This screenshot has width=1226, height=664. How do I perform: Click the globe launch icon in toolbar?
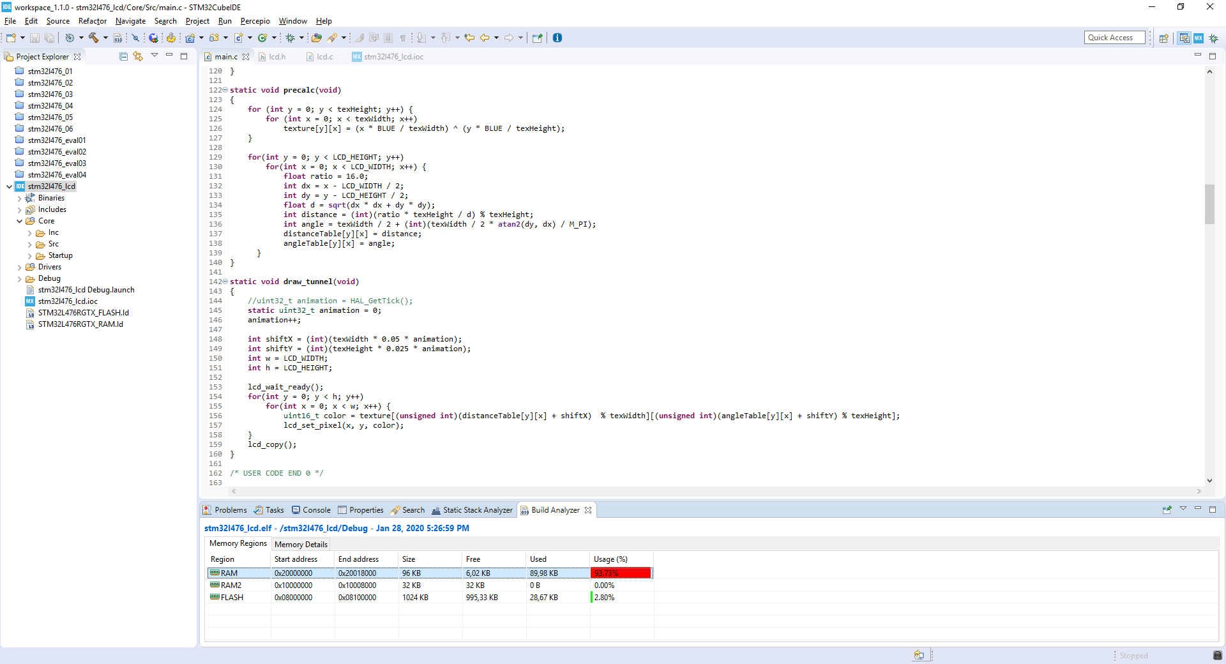153,38
